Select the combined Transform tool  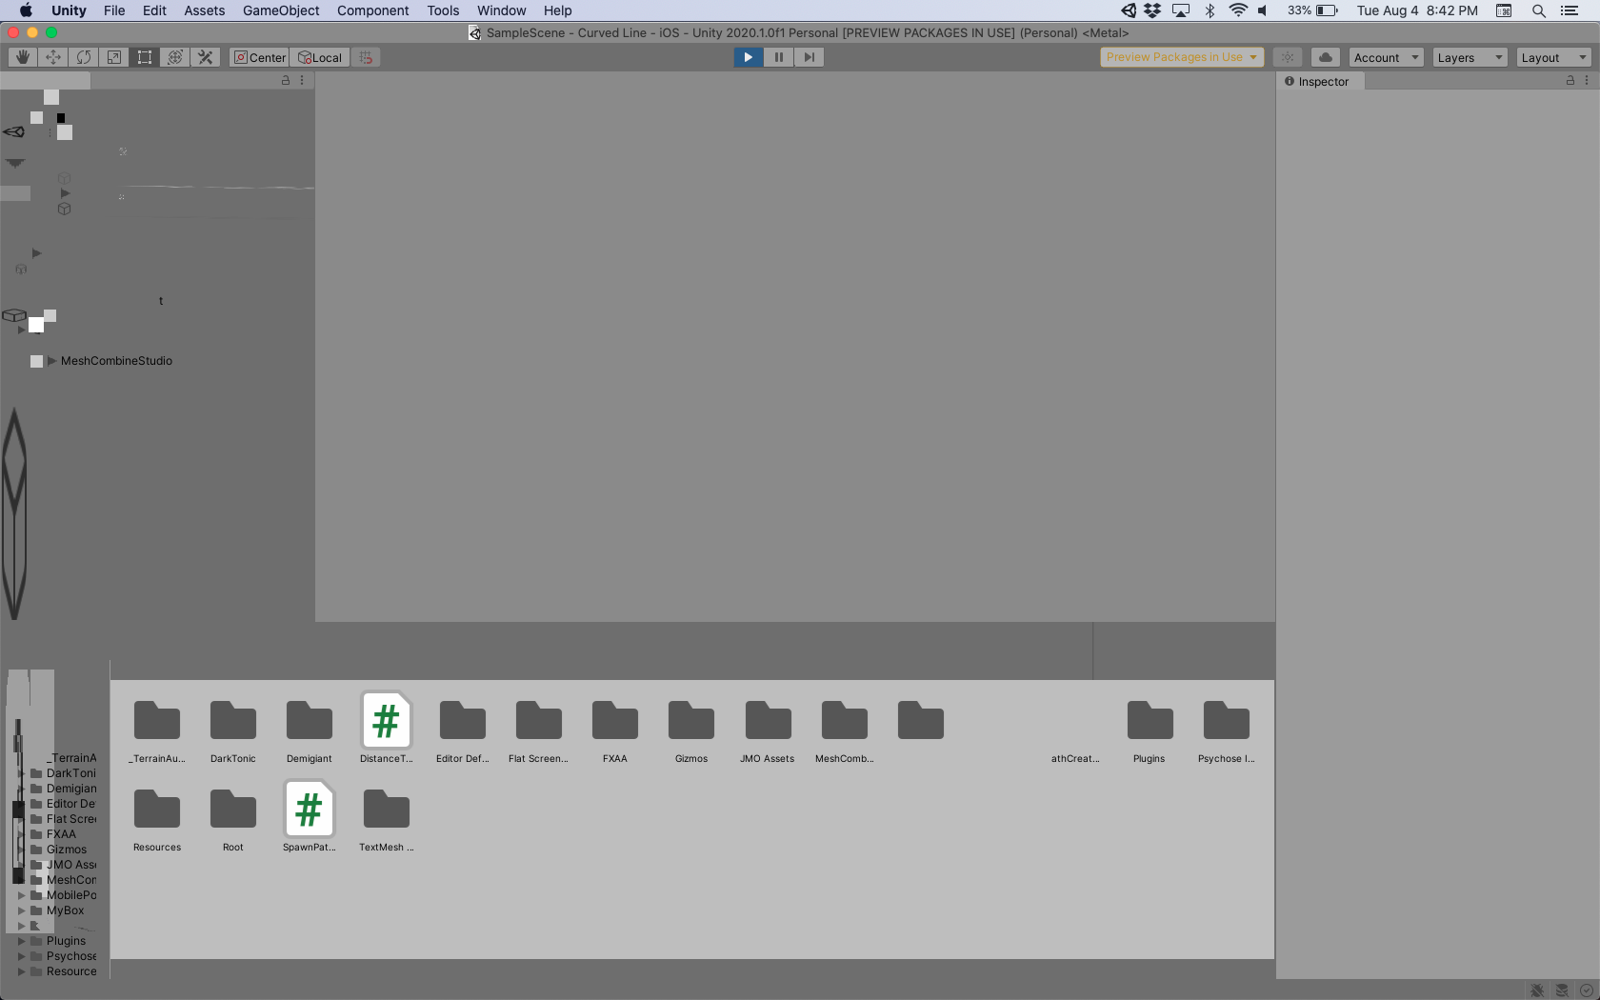(175, 57)
